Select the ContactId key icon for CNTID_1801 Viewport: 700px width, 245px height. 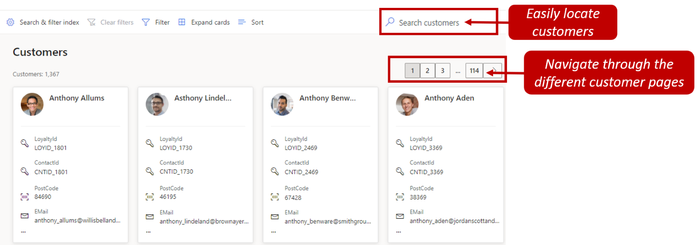point(24,171)
